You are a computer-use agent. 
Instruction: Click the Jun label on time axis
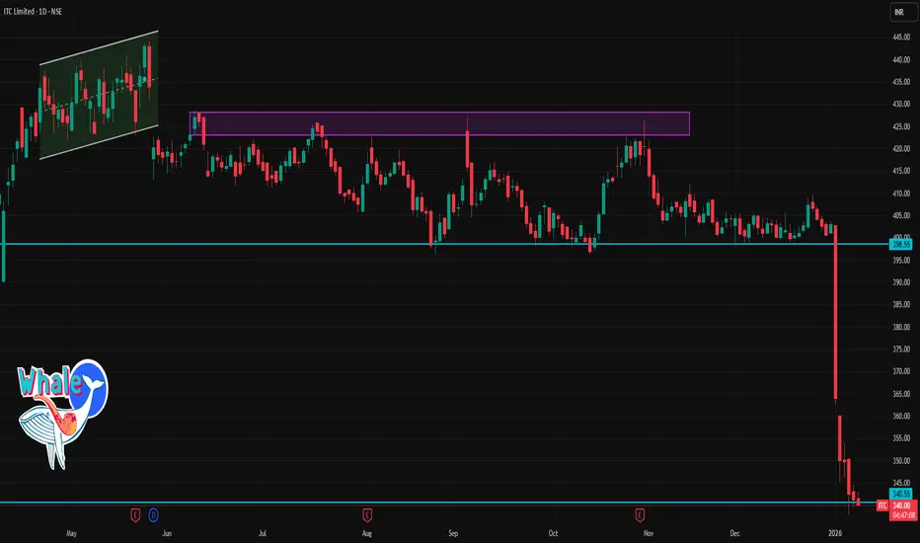click(167, 533)
